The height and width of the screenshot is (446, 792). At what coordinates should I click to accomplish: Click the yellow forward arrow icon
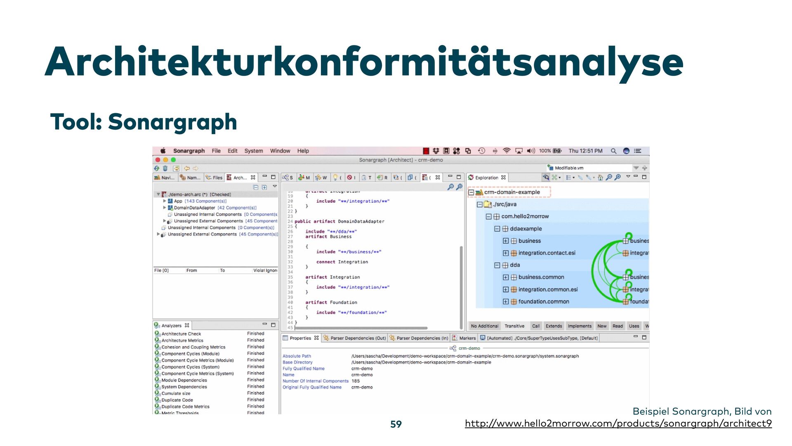click(x=196, y=168)
